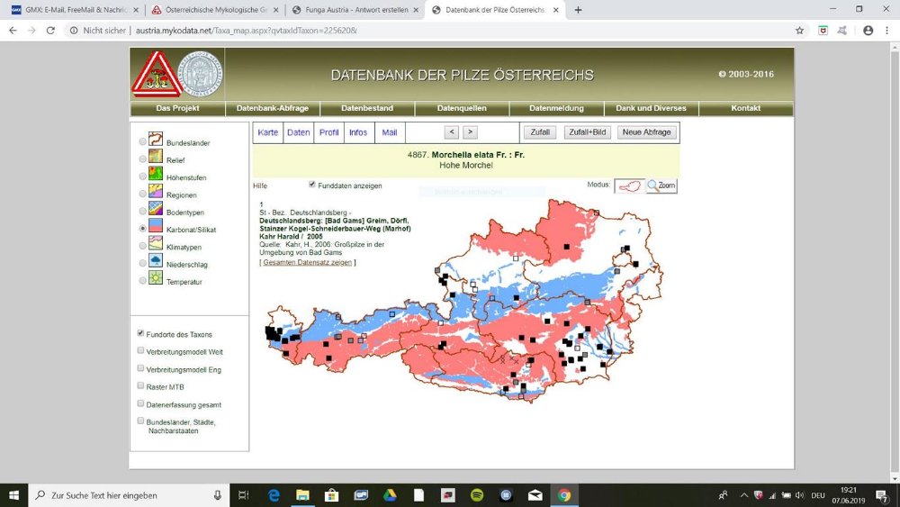Screen dimensions: 900x507
Task: Go to next taxon with > button
Action: 470,132
